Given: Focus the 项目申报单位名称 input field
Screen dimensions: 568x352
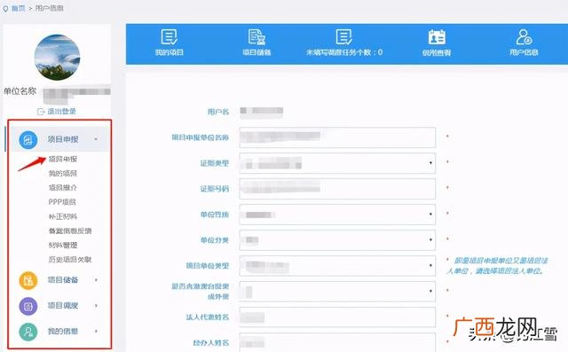Looking at the screenshot, I should 337,137.
